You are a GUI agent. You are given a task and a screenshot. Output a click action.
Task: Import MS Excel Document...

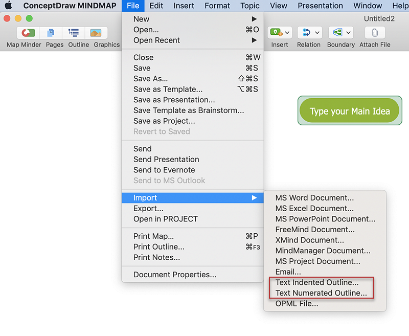325,209
